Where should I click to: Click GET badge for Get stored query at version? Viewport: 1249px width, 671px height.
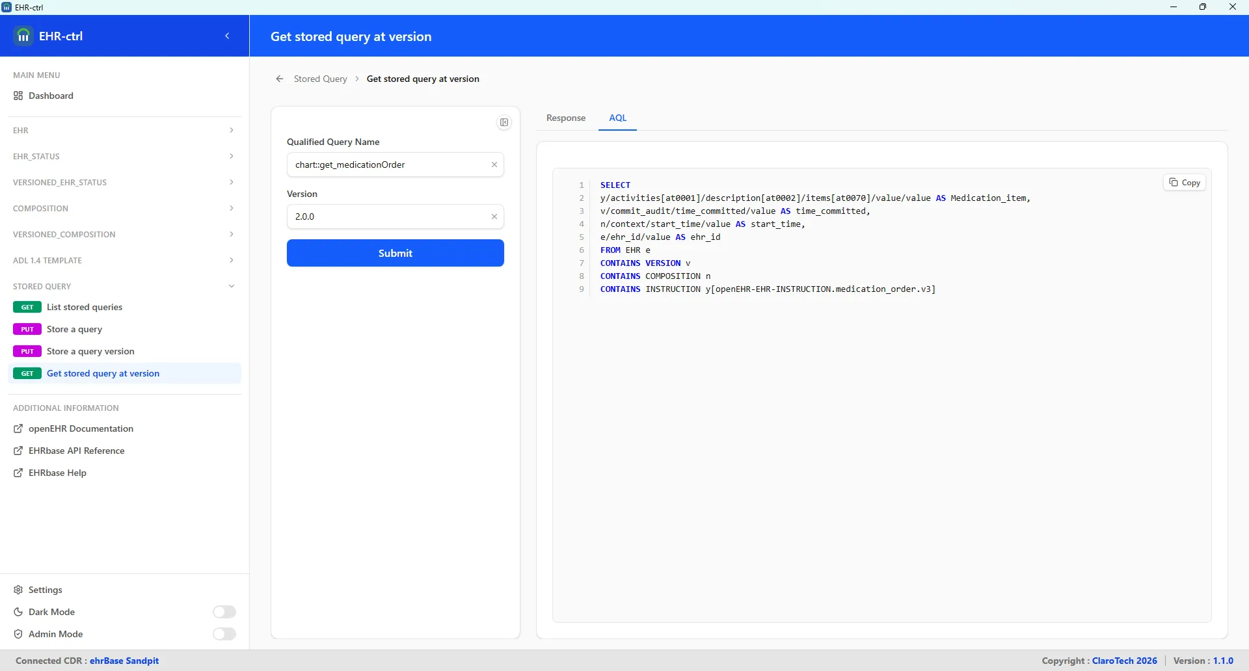coord(27,373)
